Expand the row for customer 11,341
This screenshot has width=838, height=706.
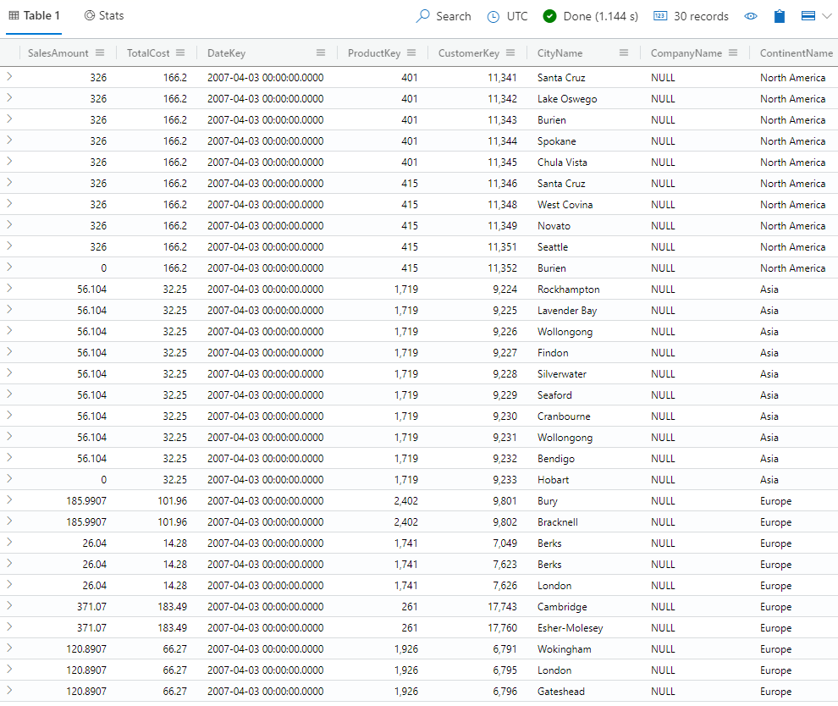(x=9, y=77)
